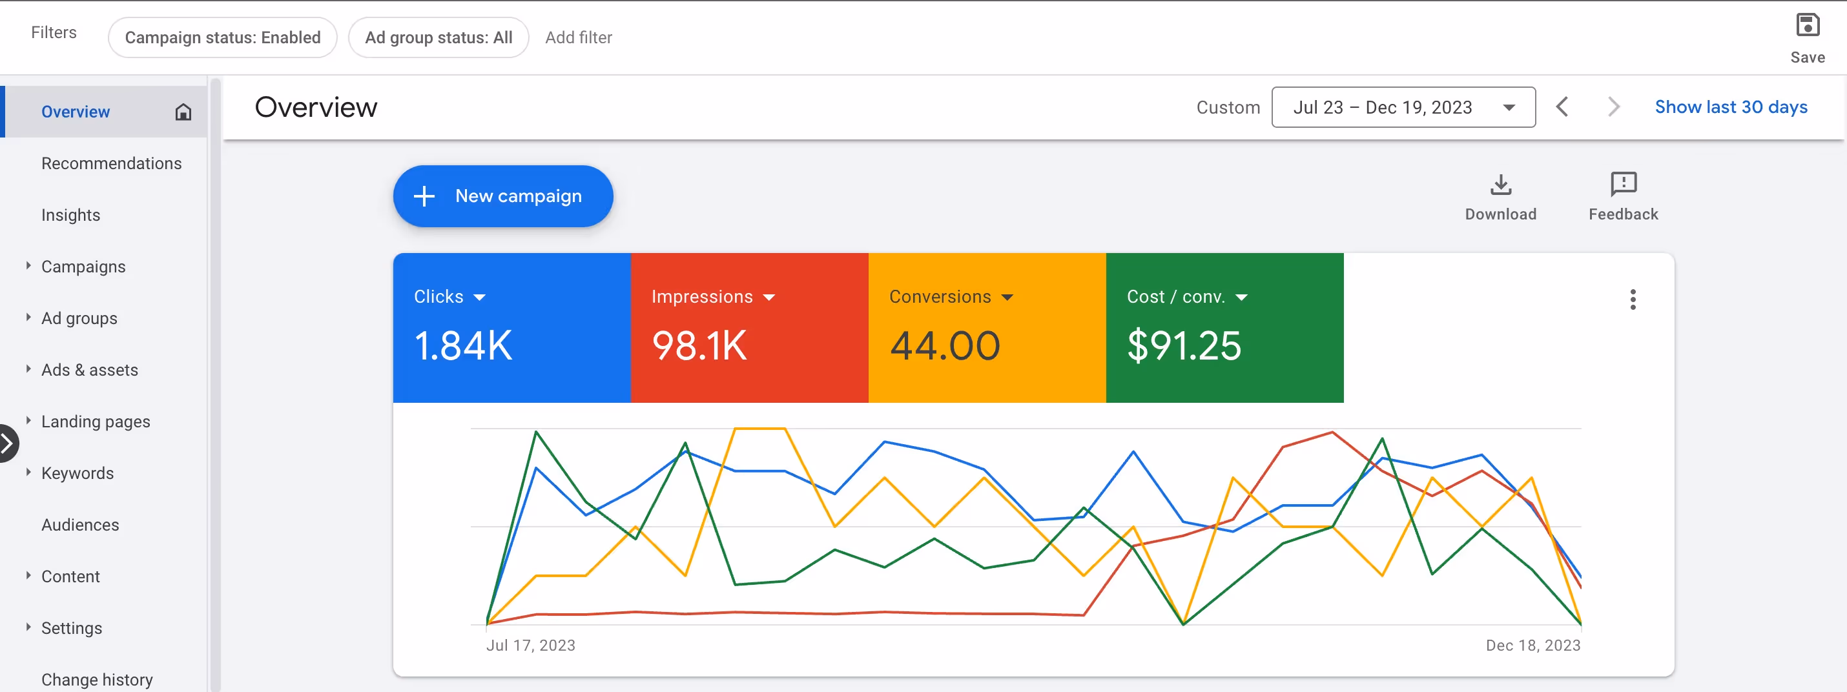Open the Impressions metric dropdown
The width and height of the screenshot is (1847, 692).
(x=769, y=298)
